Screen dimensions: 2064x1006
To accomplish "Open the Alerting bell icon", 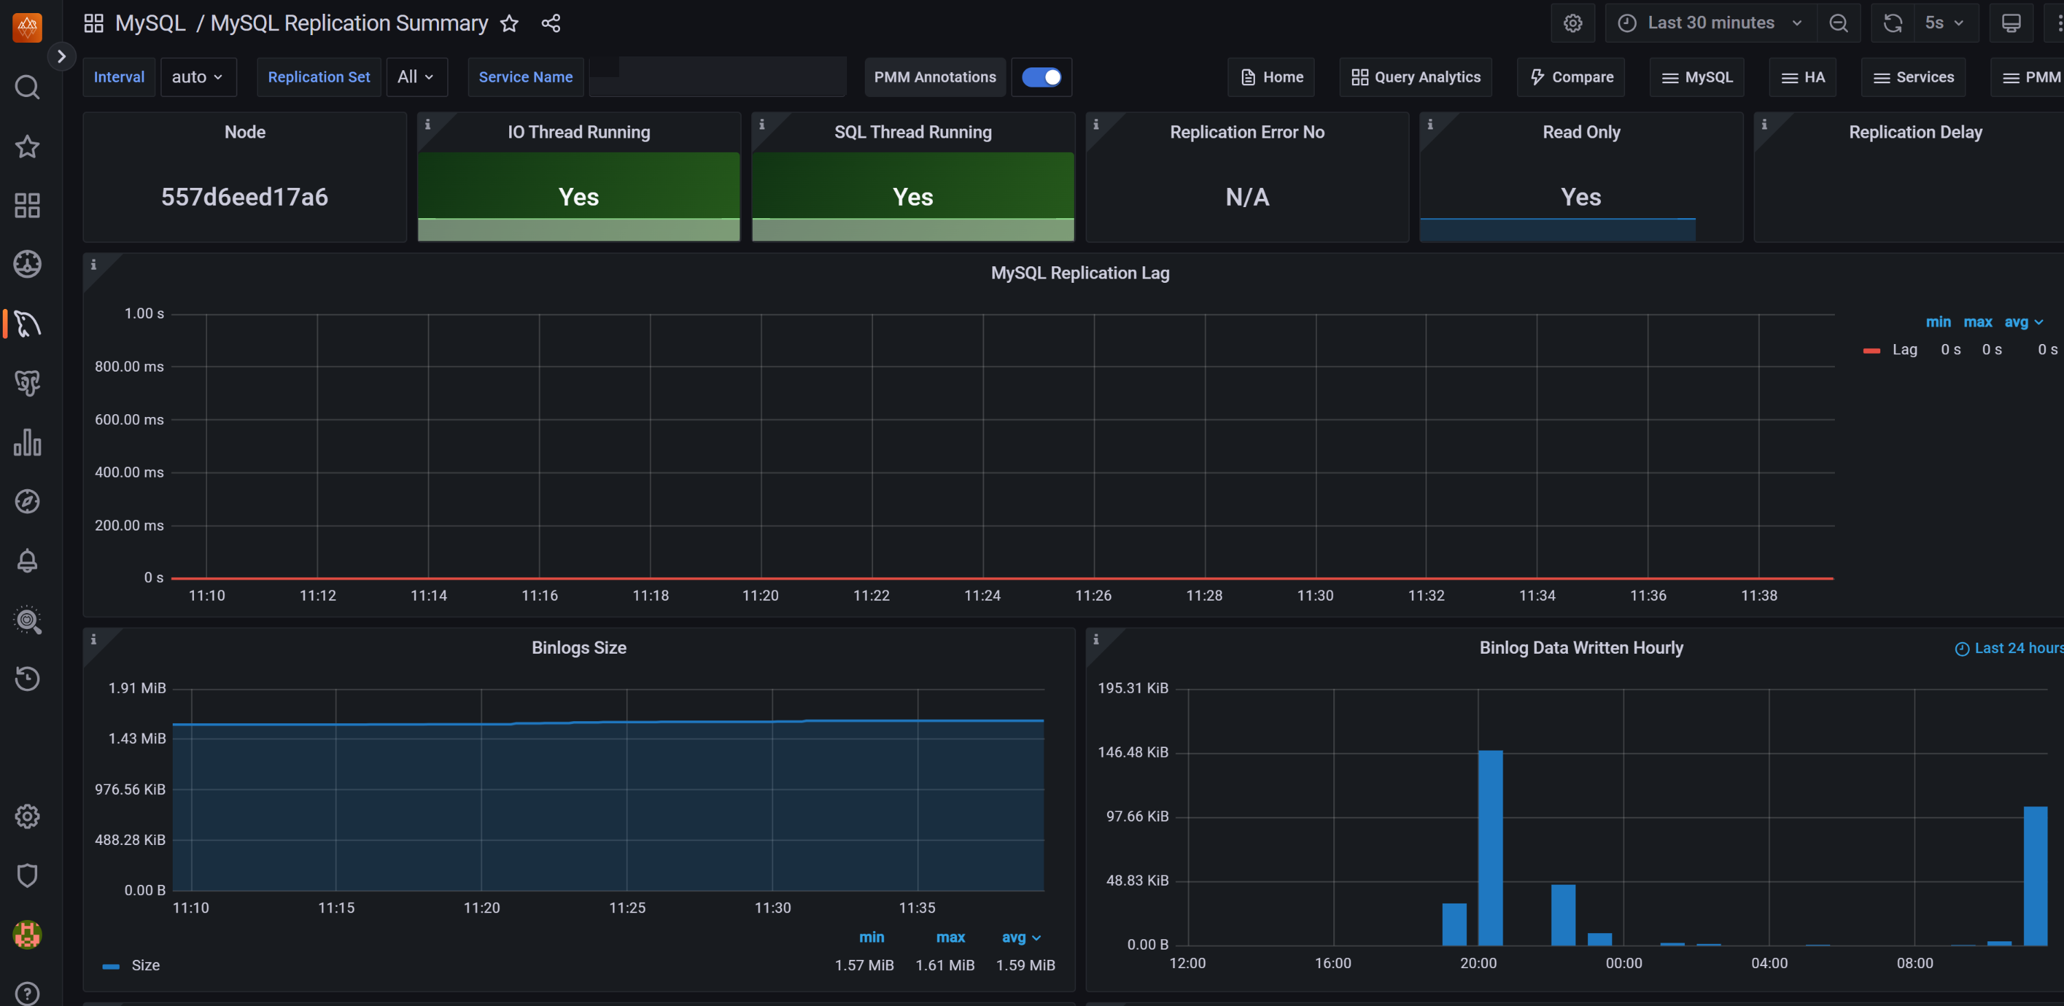I will (28, 561).
